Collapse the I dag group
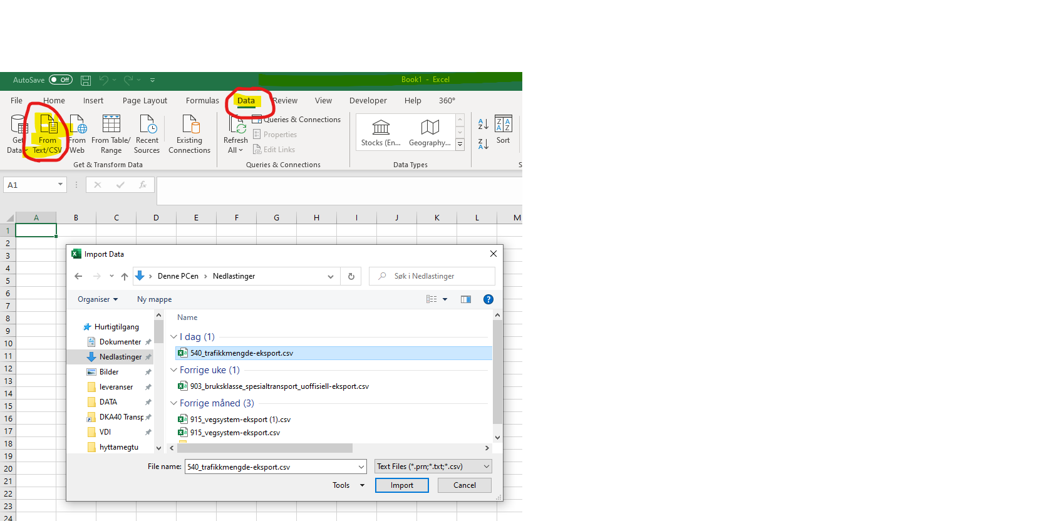Image resolution: width=1059 pixels, height=521 pixels. pyautogui.click(x=173, y=337)
